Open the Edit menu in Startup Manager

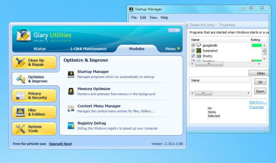coord(143,18)
